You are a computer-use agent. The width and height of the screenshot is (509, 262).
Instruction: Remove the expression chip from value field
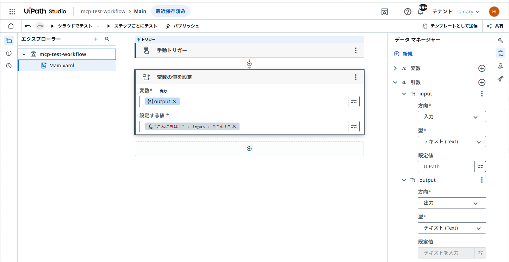234,126
